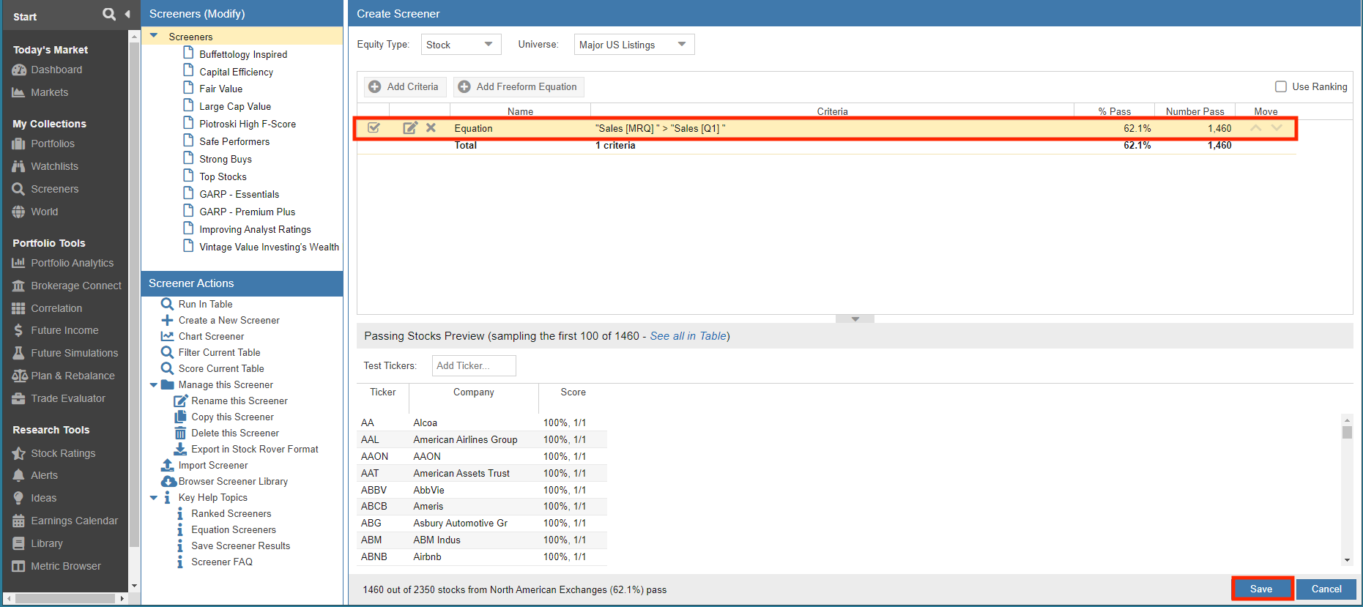
Task: Click the Library book icon
Action: click(18, 543)
